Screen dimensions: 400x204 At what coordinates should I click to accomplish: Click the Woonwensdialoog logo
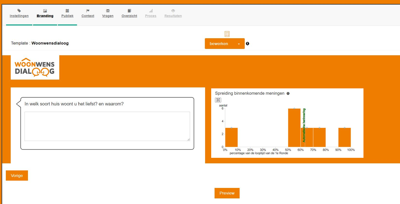[35, 67]
